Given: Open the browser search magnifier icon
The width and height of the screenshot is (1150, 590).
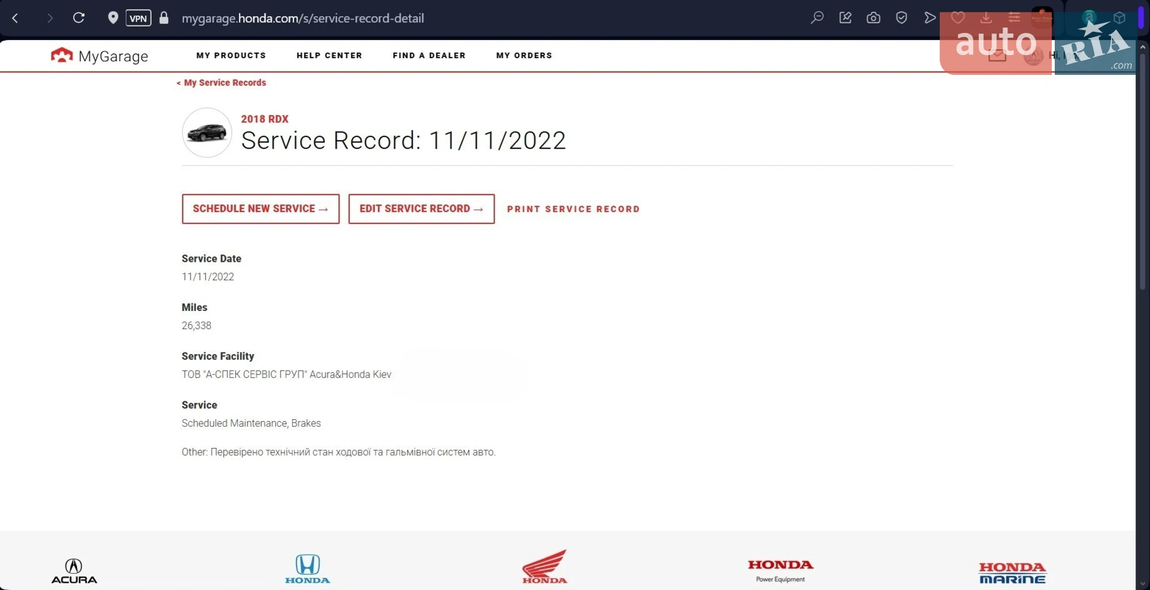Looking at the screenshot, I should pyautogui.click(x=817, y=17).
